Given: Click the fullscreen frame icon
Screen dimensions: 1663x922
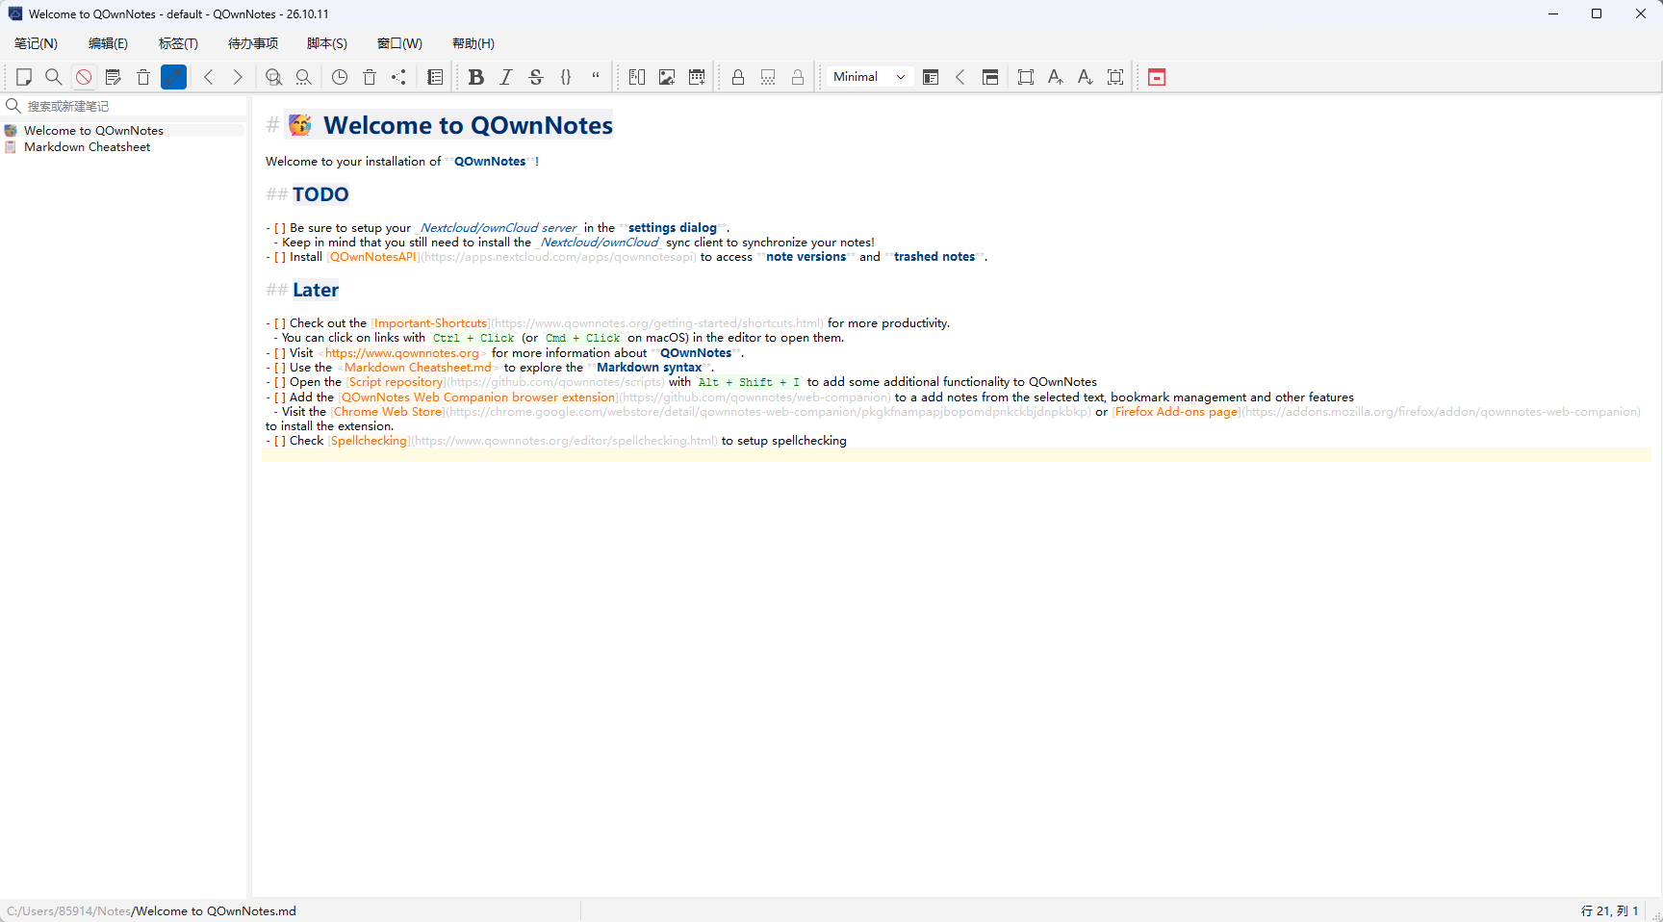Looking at the screenshot, I should point(1026,77).
